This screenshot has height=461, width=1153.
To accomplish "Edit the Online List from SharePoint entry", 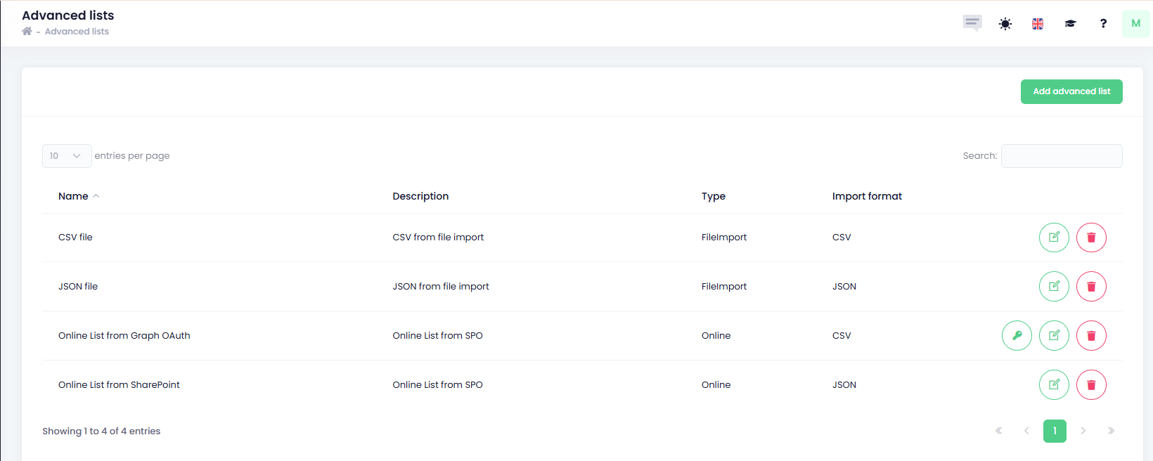I will click(1054, 385).
